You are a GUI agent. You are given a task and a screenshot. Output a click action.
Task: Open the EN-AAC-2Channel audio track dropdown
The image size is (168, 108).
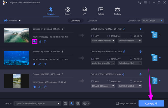[103, 86]
